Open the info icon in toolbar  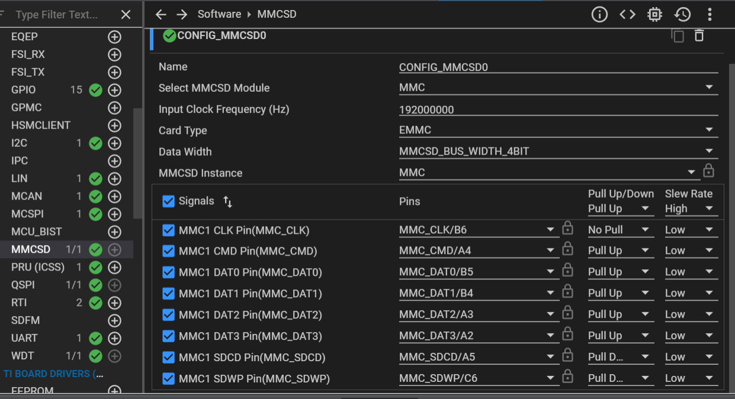[x=599, y=14]
